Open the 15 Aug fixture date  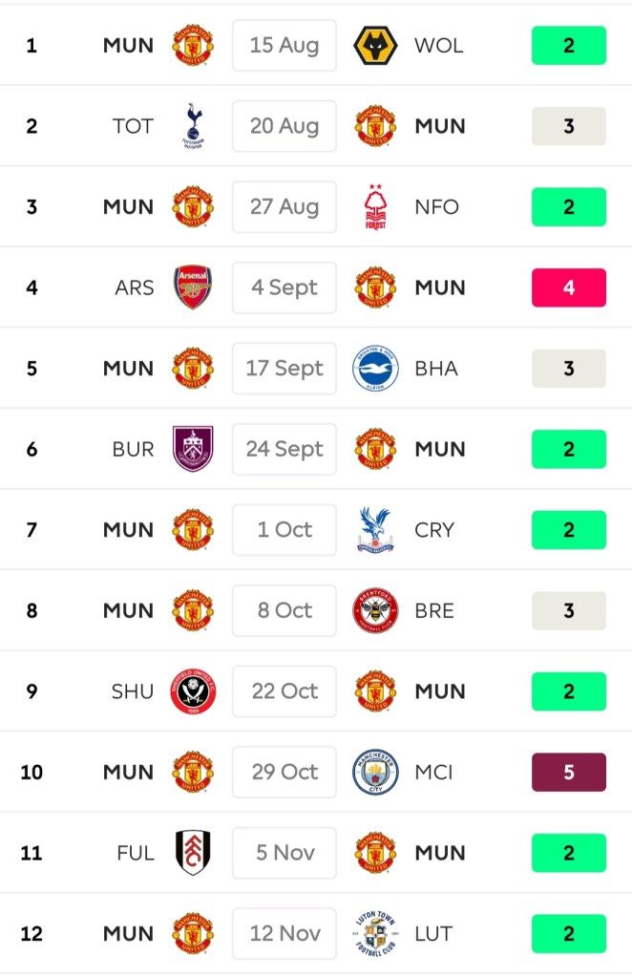coord(284,46)
